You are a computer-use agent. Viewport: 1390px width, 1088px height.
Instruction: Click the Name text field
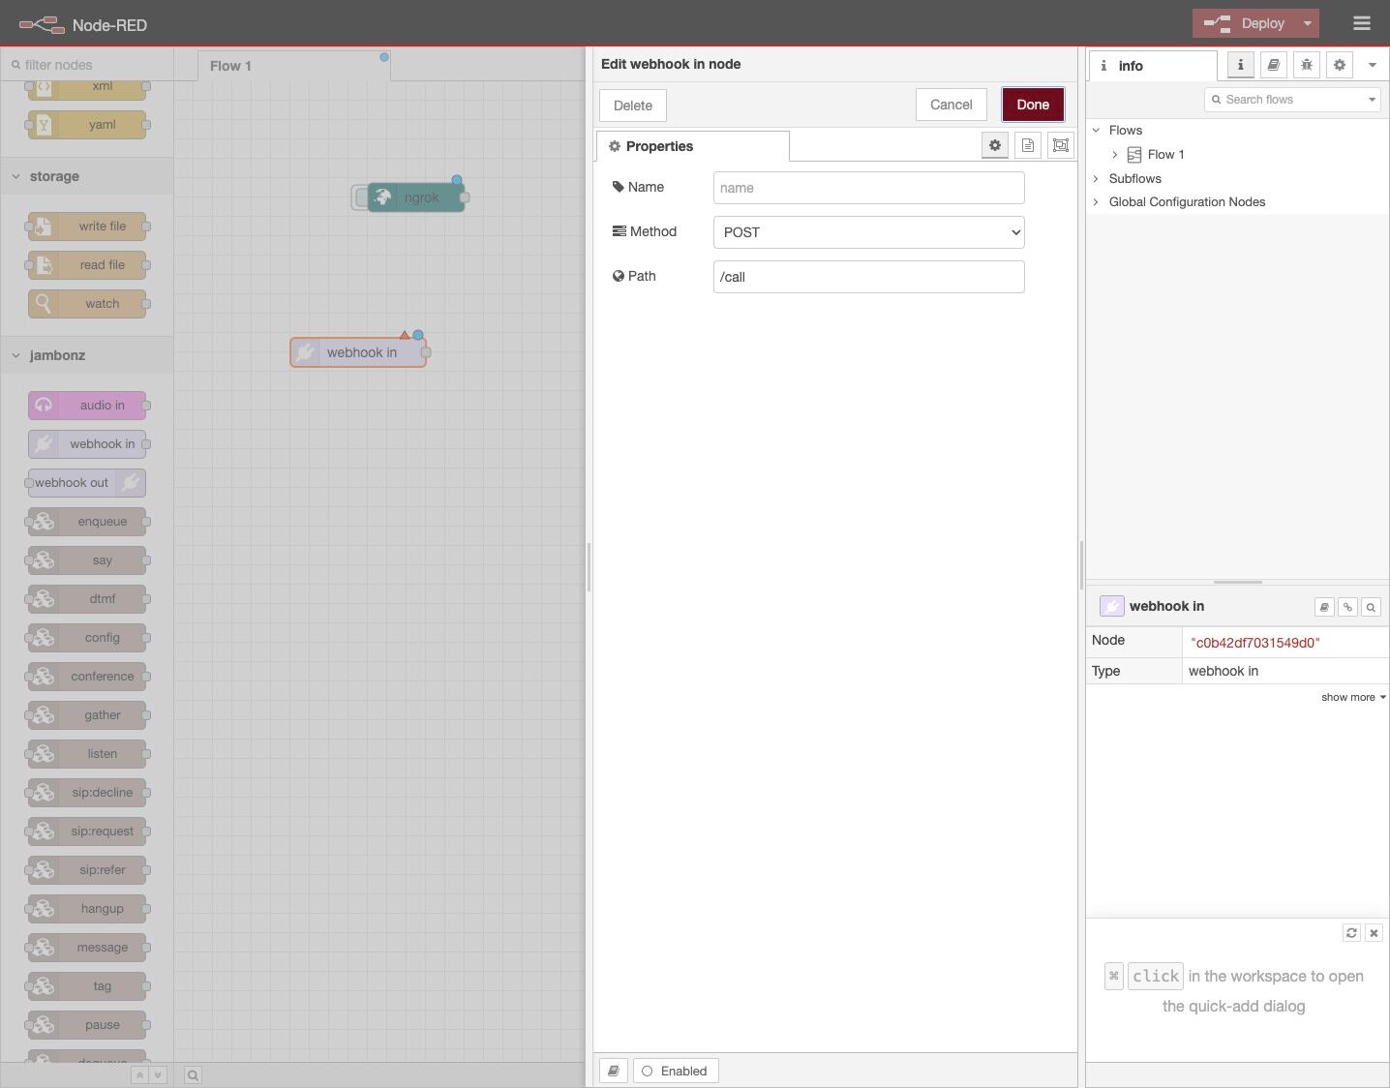coord(868,188)
